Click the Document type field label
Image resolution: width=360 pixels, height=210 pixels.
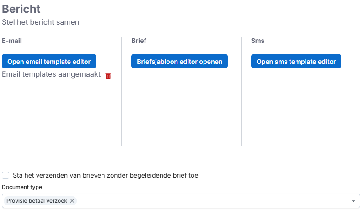(x=22, y=187)
